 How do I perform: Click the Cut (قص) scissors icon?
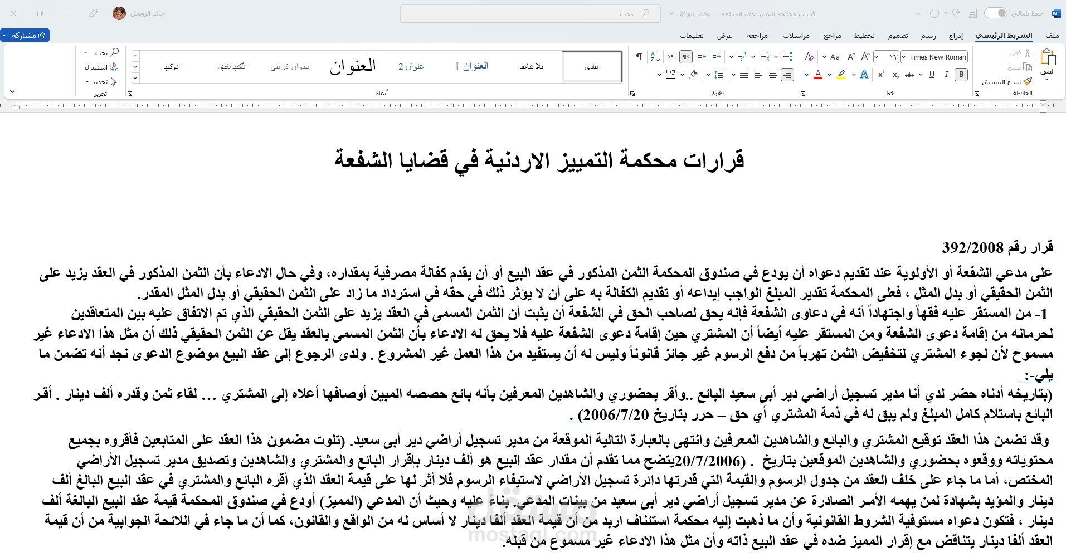click(1027, 52)
